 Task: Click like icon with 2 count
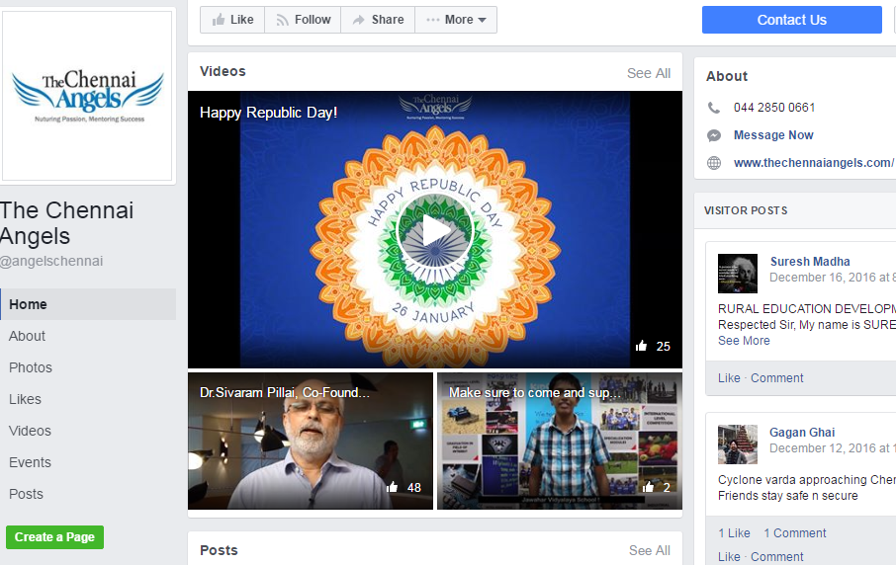[648, 487]
